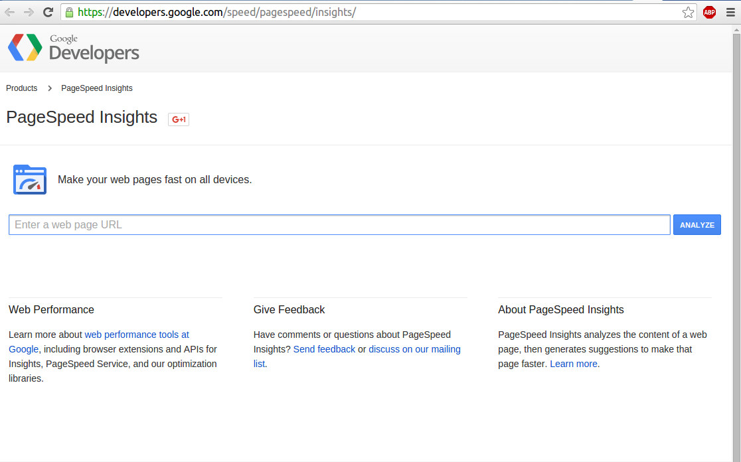Click the About PageSpeed Insights heading
The height and width of the screenshot is (462, 741).
pos(561,310)
